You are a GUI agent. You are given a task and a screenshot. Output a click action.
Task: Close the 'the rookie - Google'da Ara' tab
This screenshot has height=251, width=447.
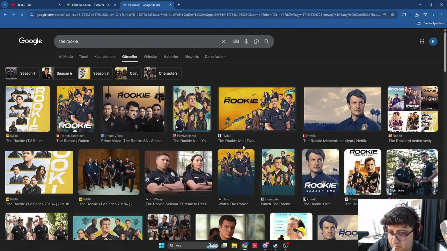click(170, 5)
